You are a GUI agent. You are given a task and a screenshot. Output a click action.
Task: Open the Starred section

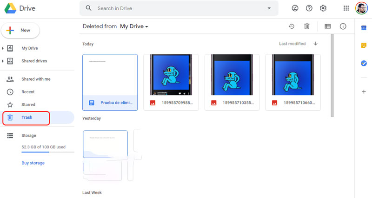point(28,105)
